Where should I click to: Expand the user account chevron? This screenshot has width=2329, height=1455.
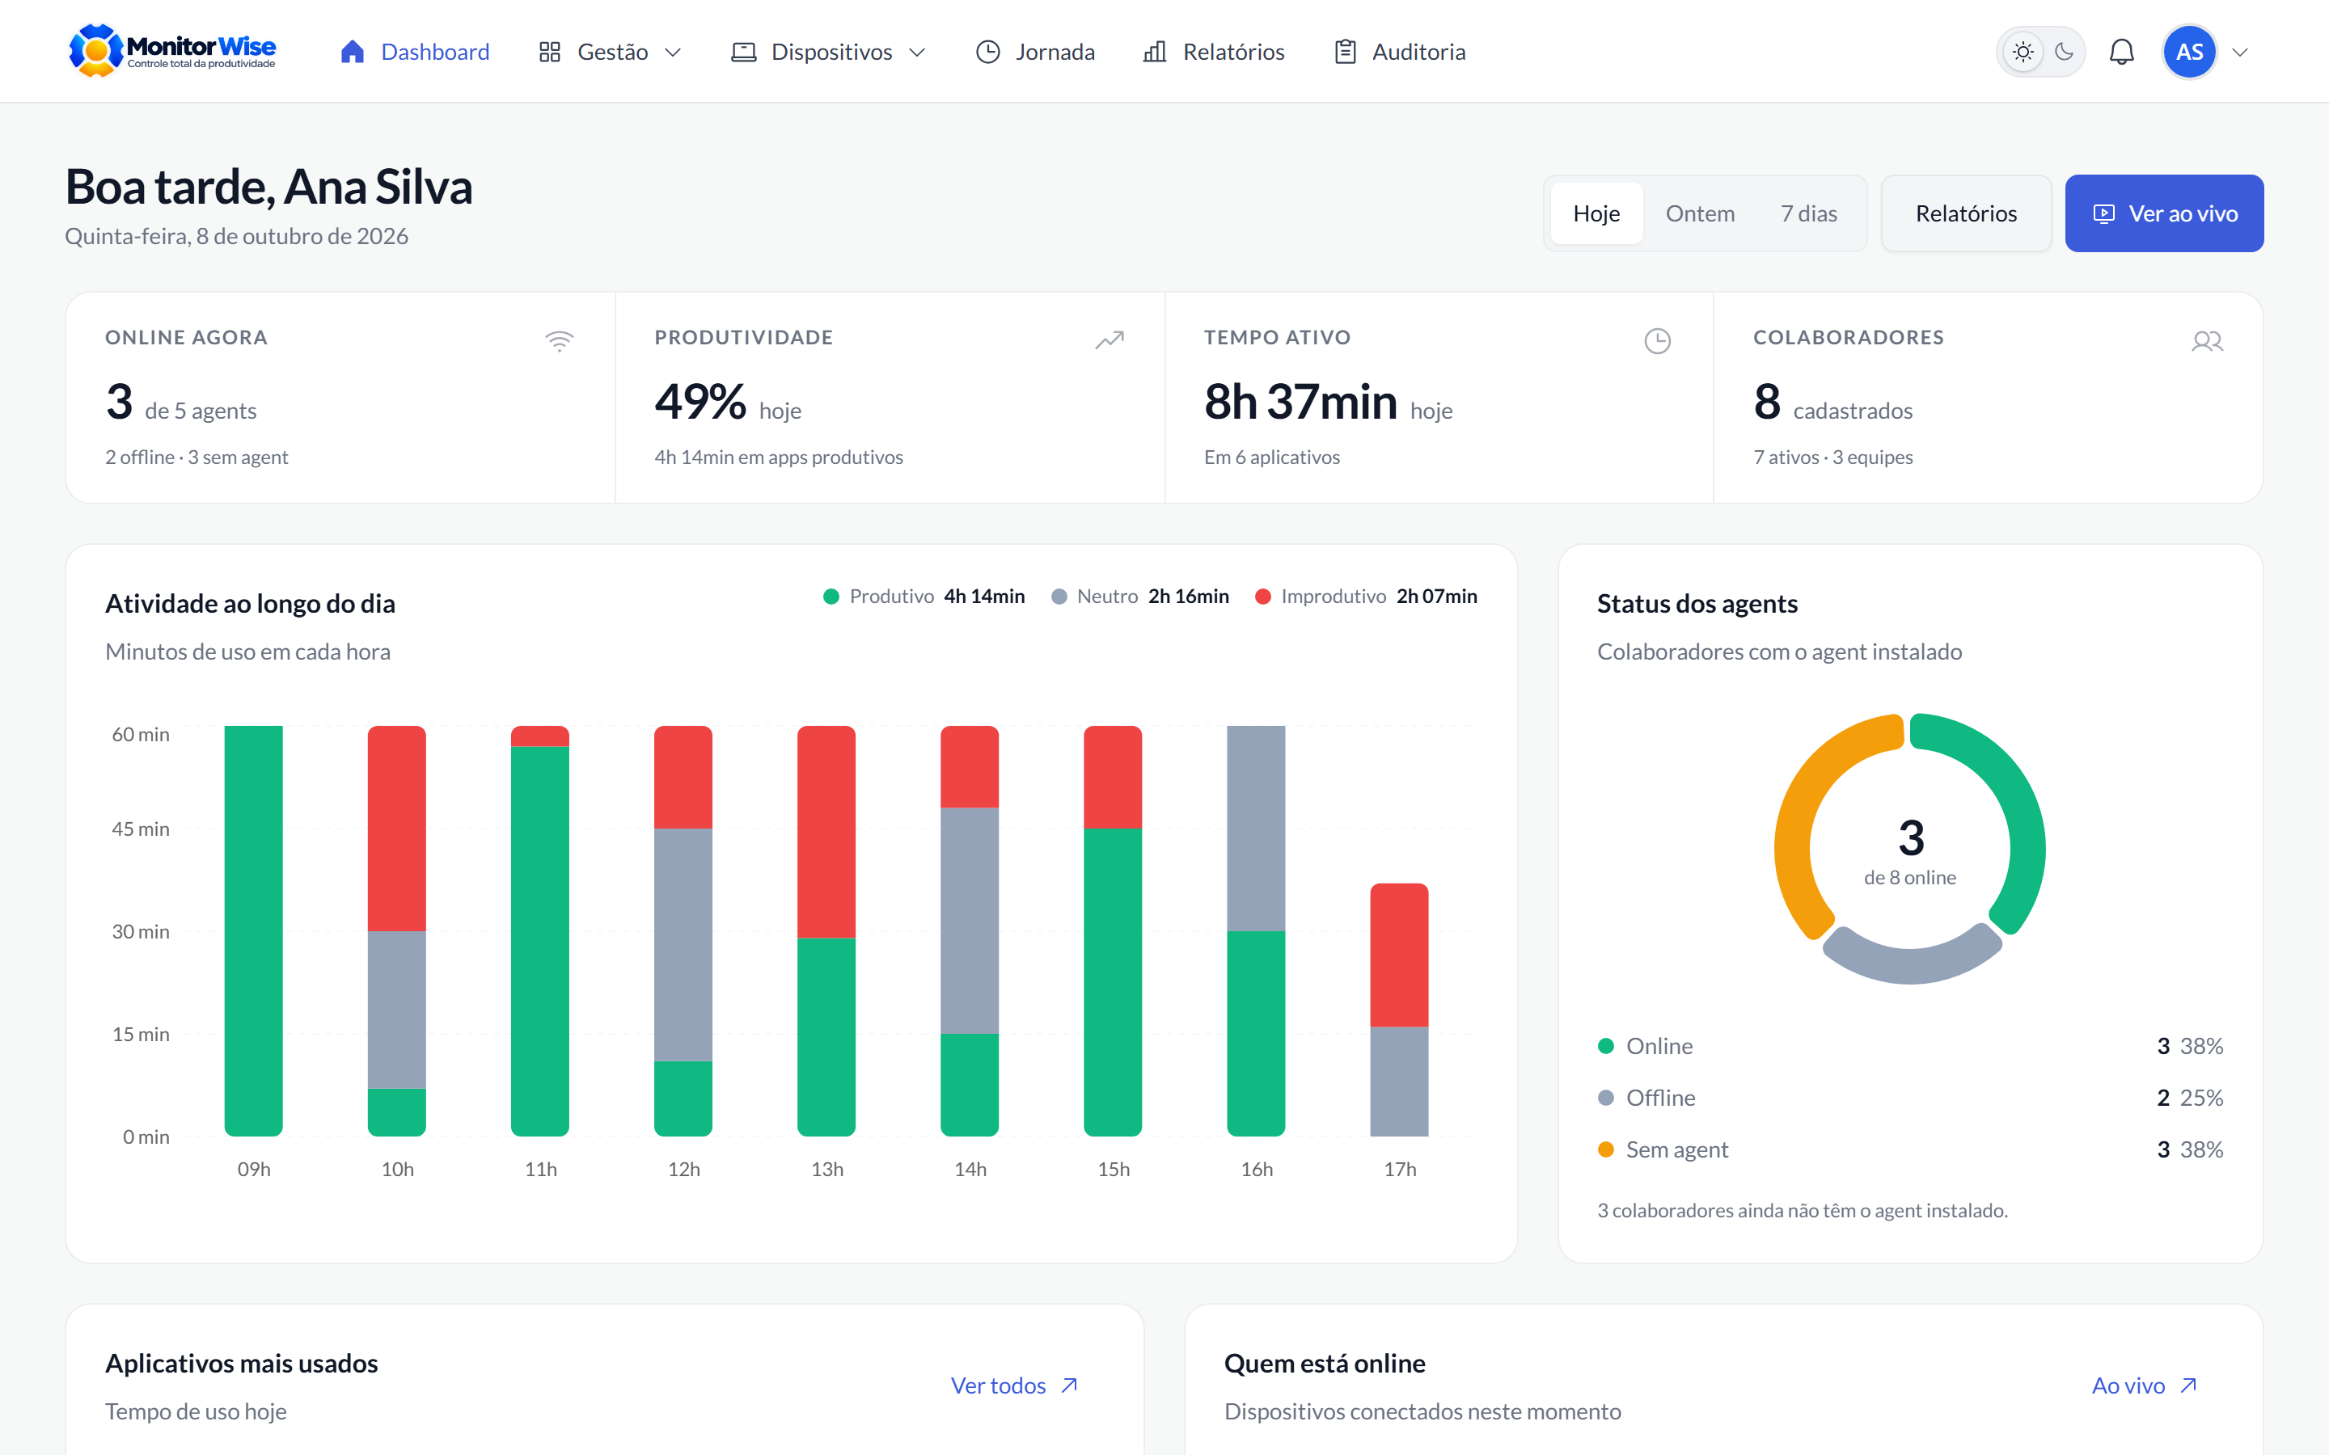2241,52
